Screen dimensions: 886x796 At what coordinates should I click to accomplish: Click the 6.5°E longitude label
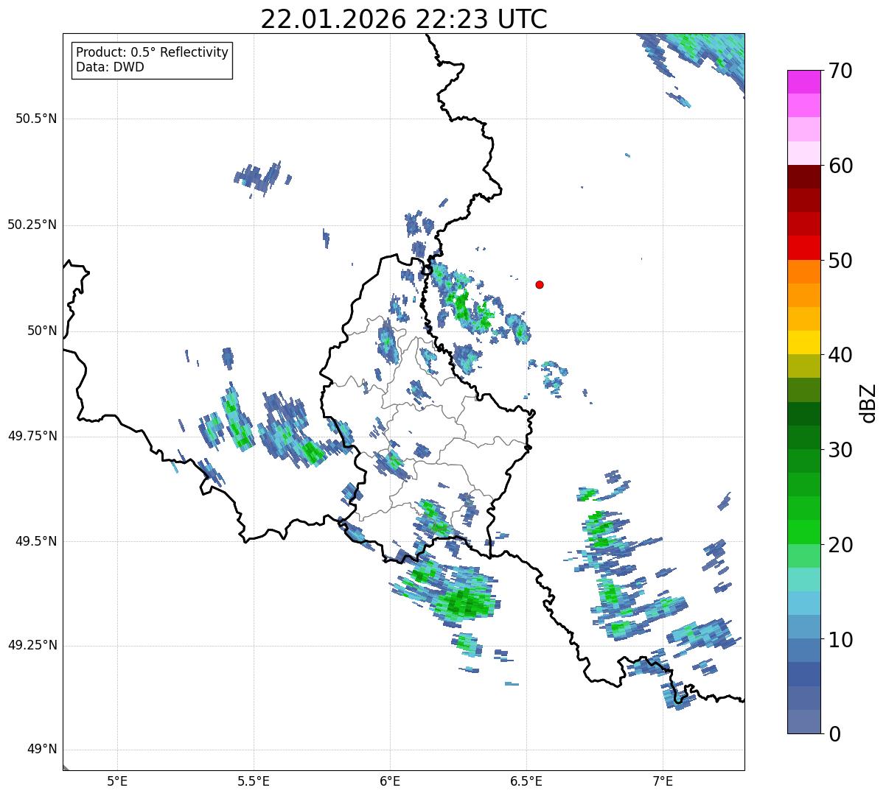pos(526,781)
